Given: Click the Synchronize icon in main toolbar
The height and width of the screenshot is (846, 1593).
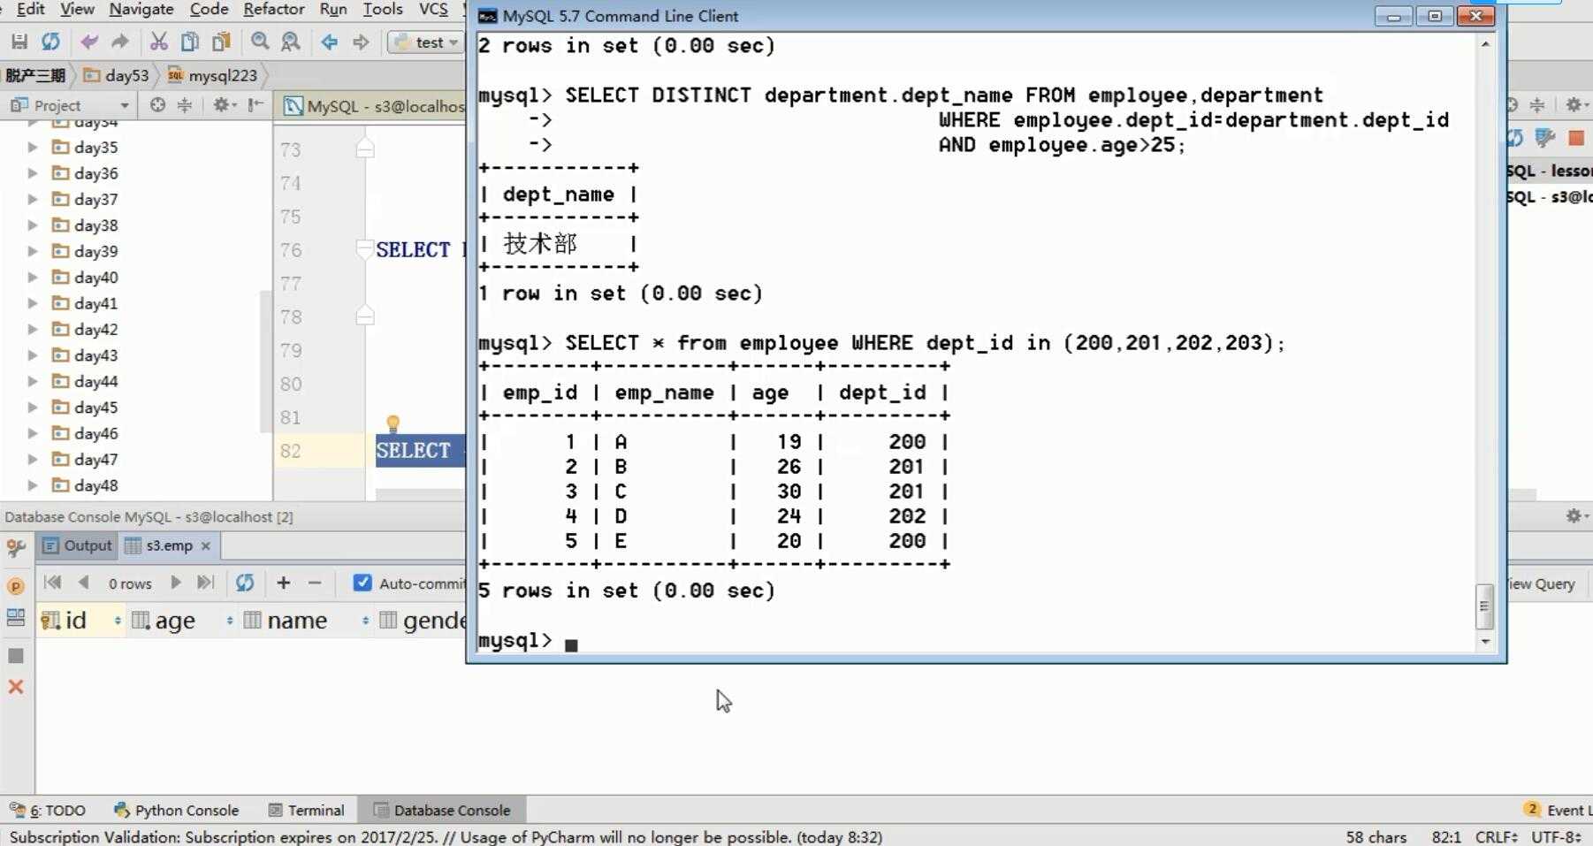Looking at the screenshot, I should click(51, 42).
